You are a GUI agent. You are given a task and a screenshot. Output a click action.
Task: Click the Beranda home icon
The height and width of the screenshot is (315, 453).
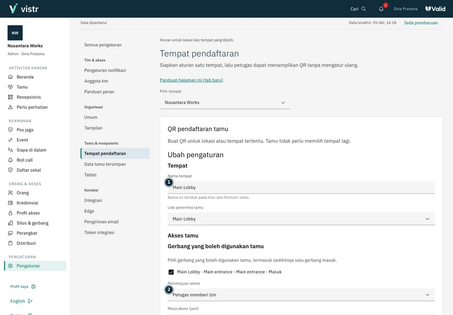(x=10, y=77)
